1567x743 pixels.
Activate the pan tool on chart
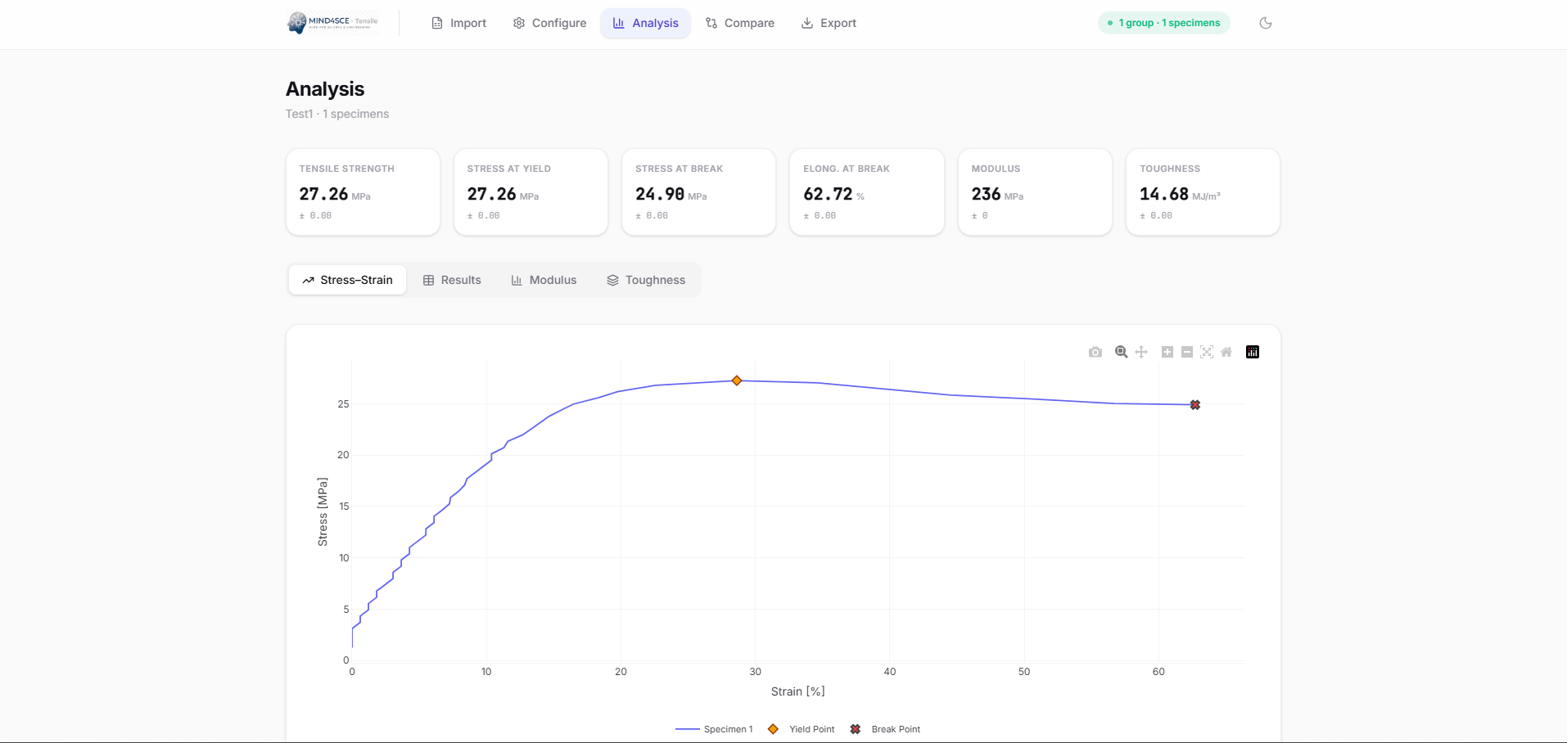click(x=1141, y=352)
